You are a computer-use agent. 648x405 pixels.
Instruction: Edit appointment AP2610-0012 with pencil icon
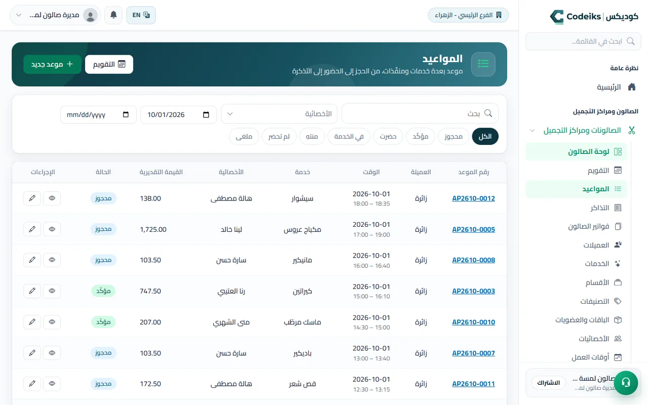32,198
